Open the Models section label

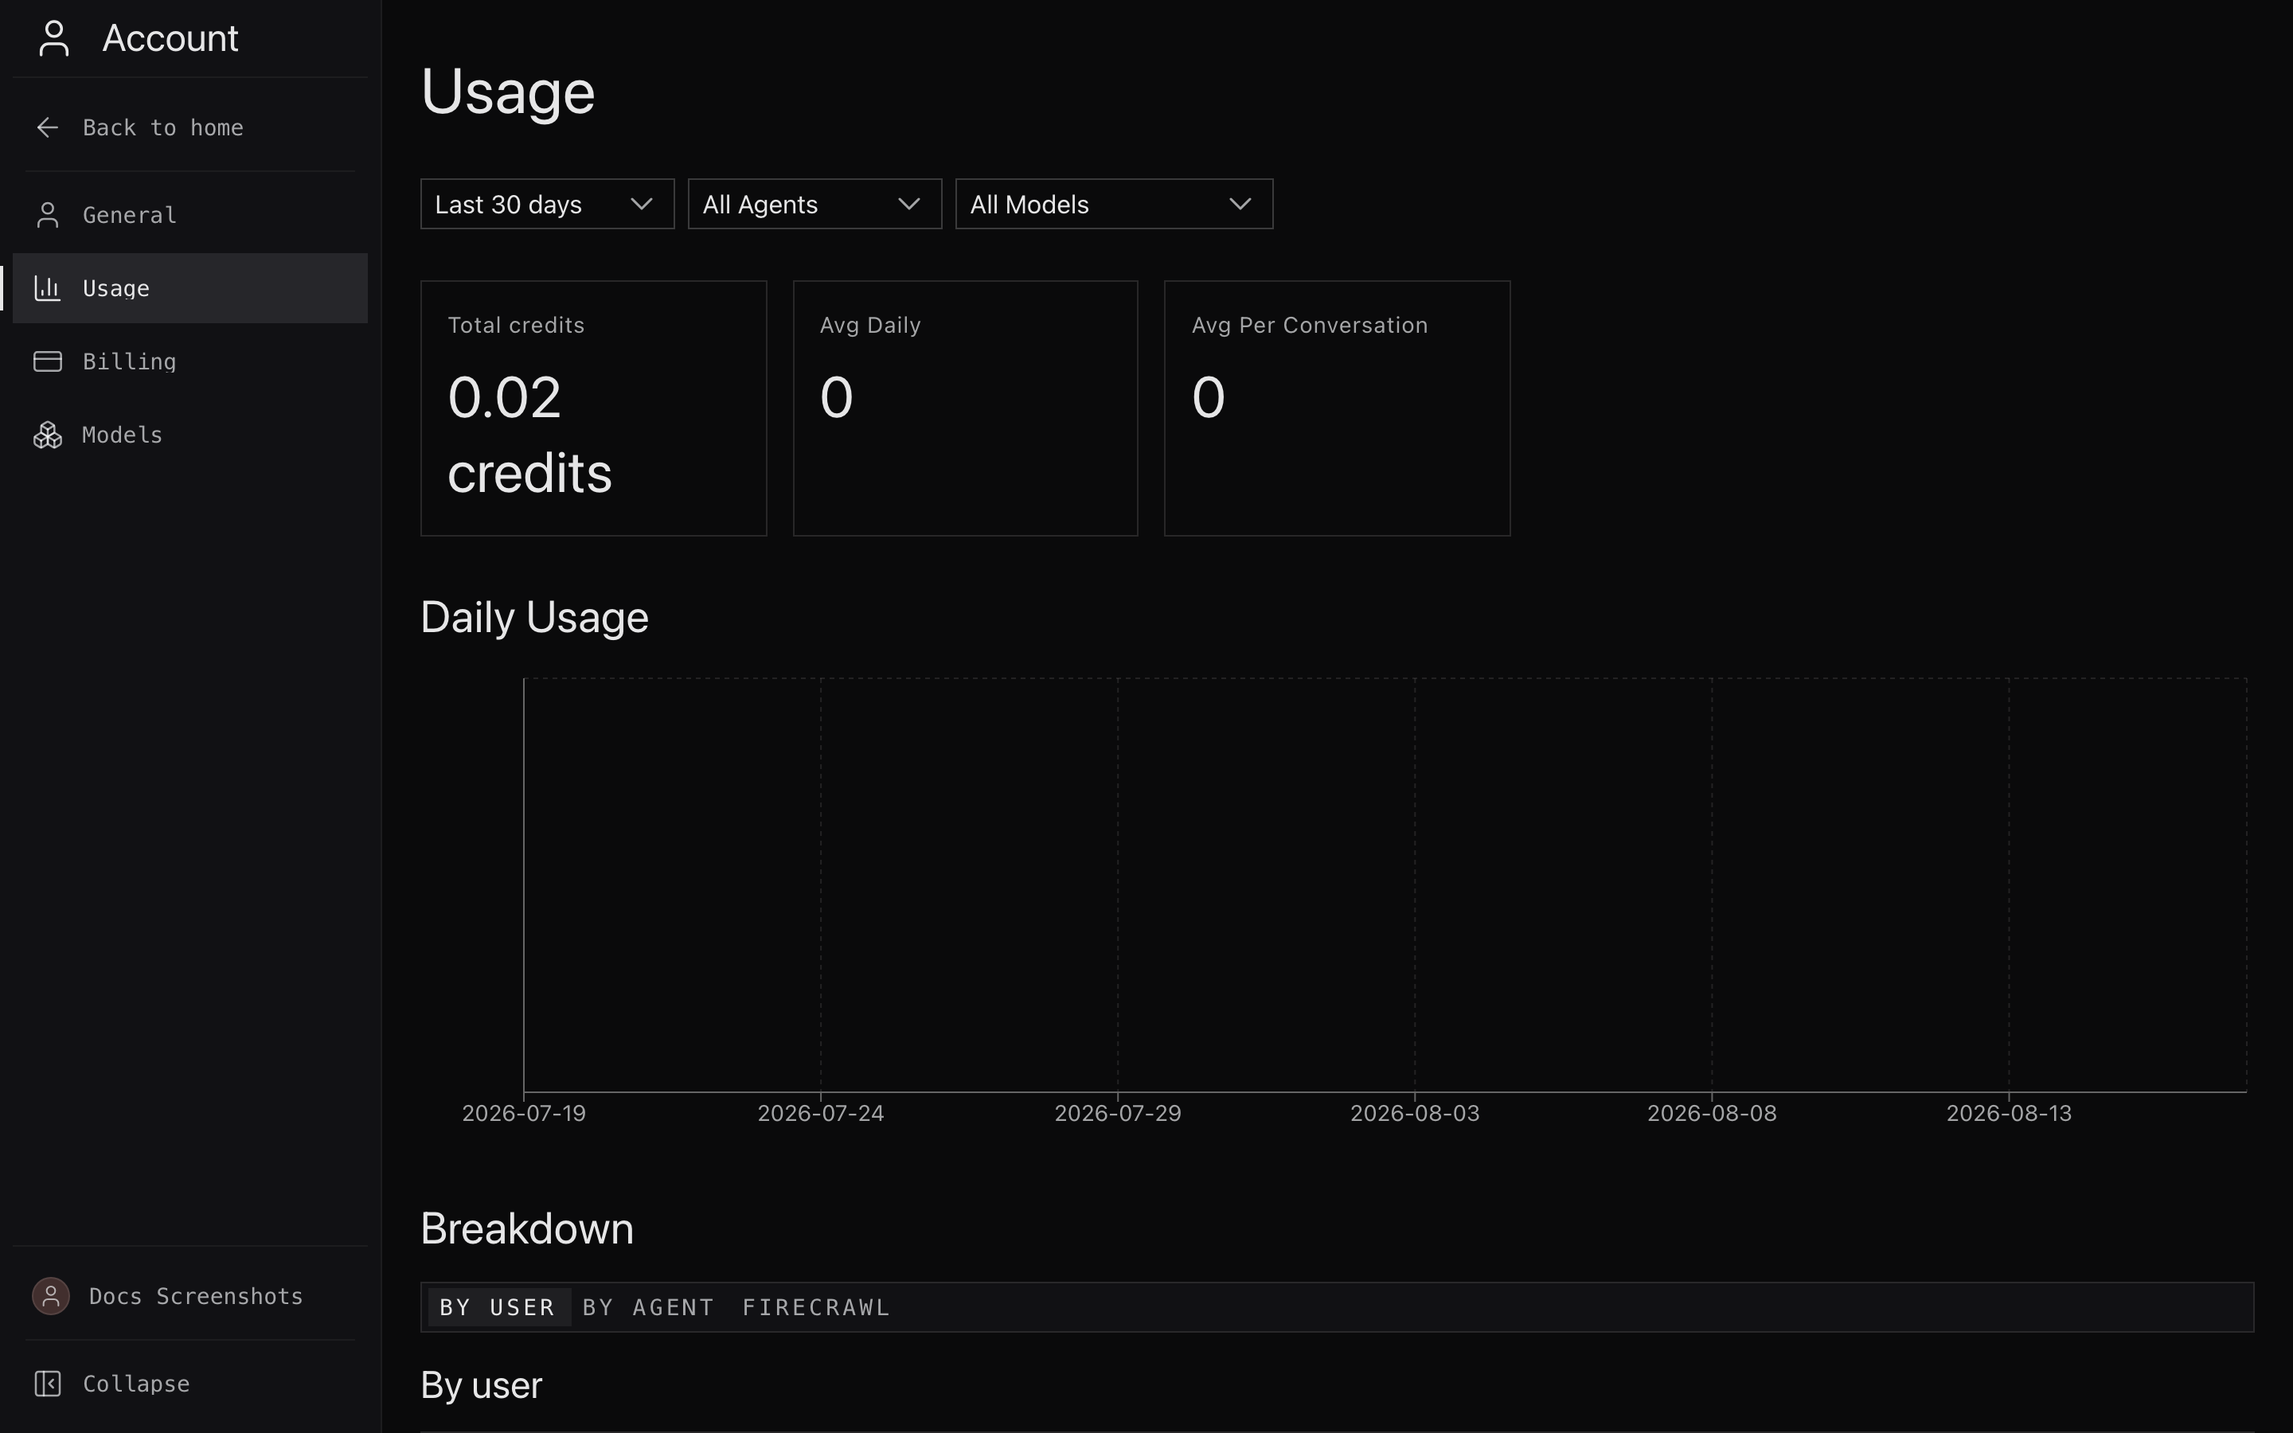(123, 435)
